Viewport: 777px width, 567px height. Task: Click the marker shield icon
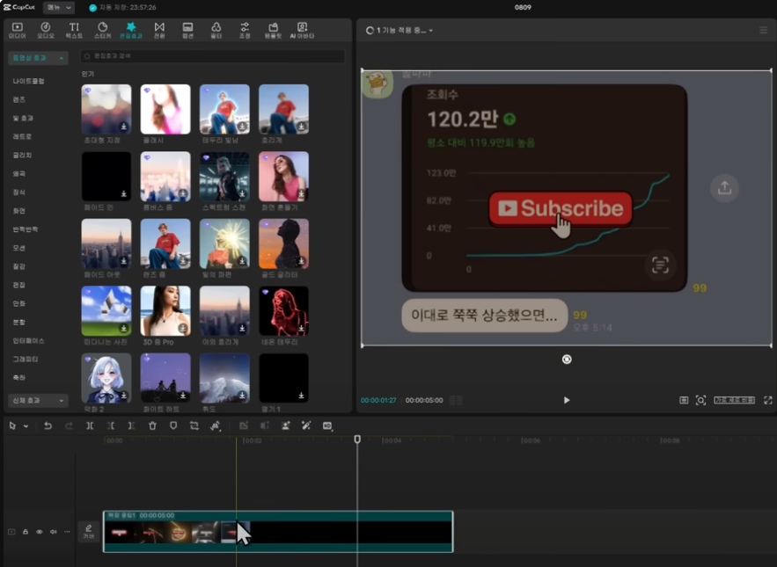point(173,425)
